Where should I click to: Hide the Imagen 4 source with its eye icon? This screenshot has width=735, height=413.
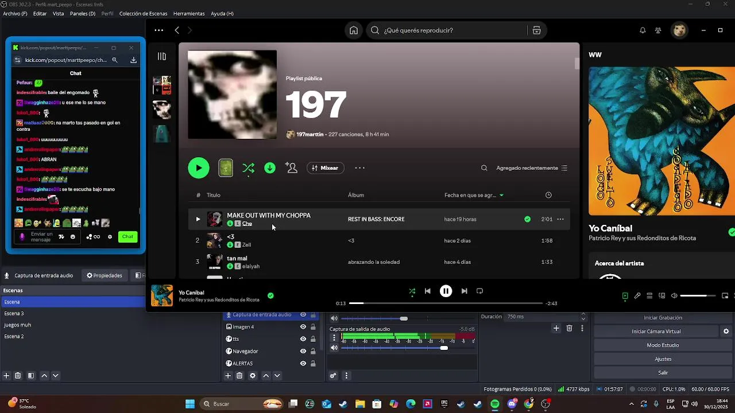click(303, 327)
